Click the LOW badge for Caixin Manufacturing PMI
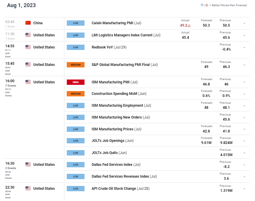Viewport: 255px width, 201px height. (x=76, y=23)
